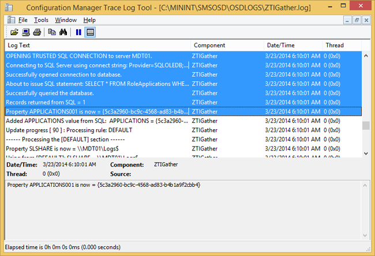Open the Window menu
Screen dimensions: 375x256
tap(66, 20)
